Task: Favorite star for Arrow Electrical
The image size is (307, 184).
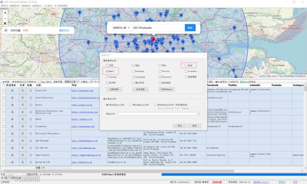Action: click(31, 98)
